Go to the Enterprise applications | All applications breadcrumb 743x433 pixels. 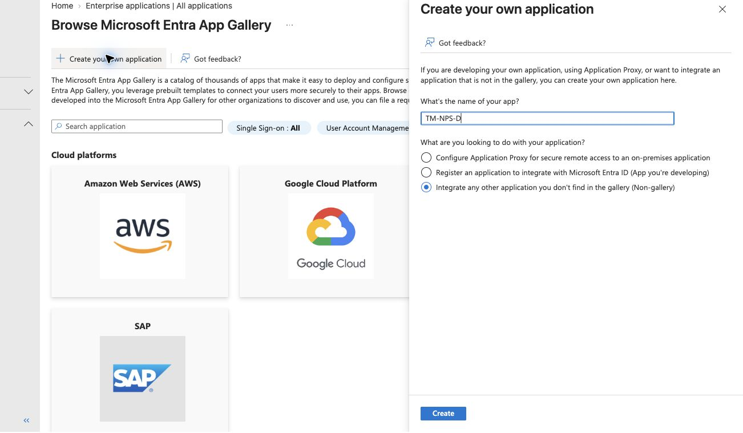click(x=159, y=6)
